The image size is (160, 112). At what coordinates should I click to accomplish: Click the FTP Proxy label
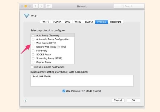(x=42, y=51)
